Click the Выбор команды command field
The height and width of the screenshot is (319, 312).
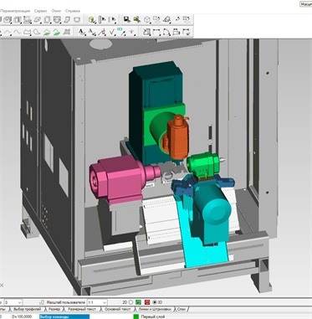click(64, 316)
